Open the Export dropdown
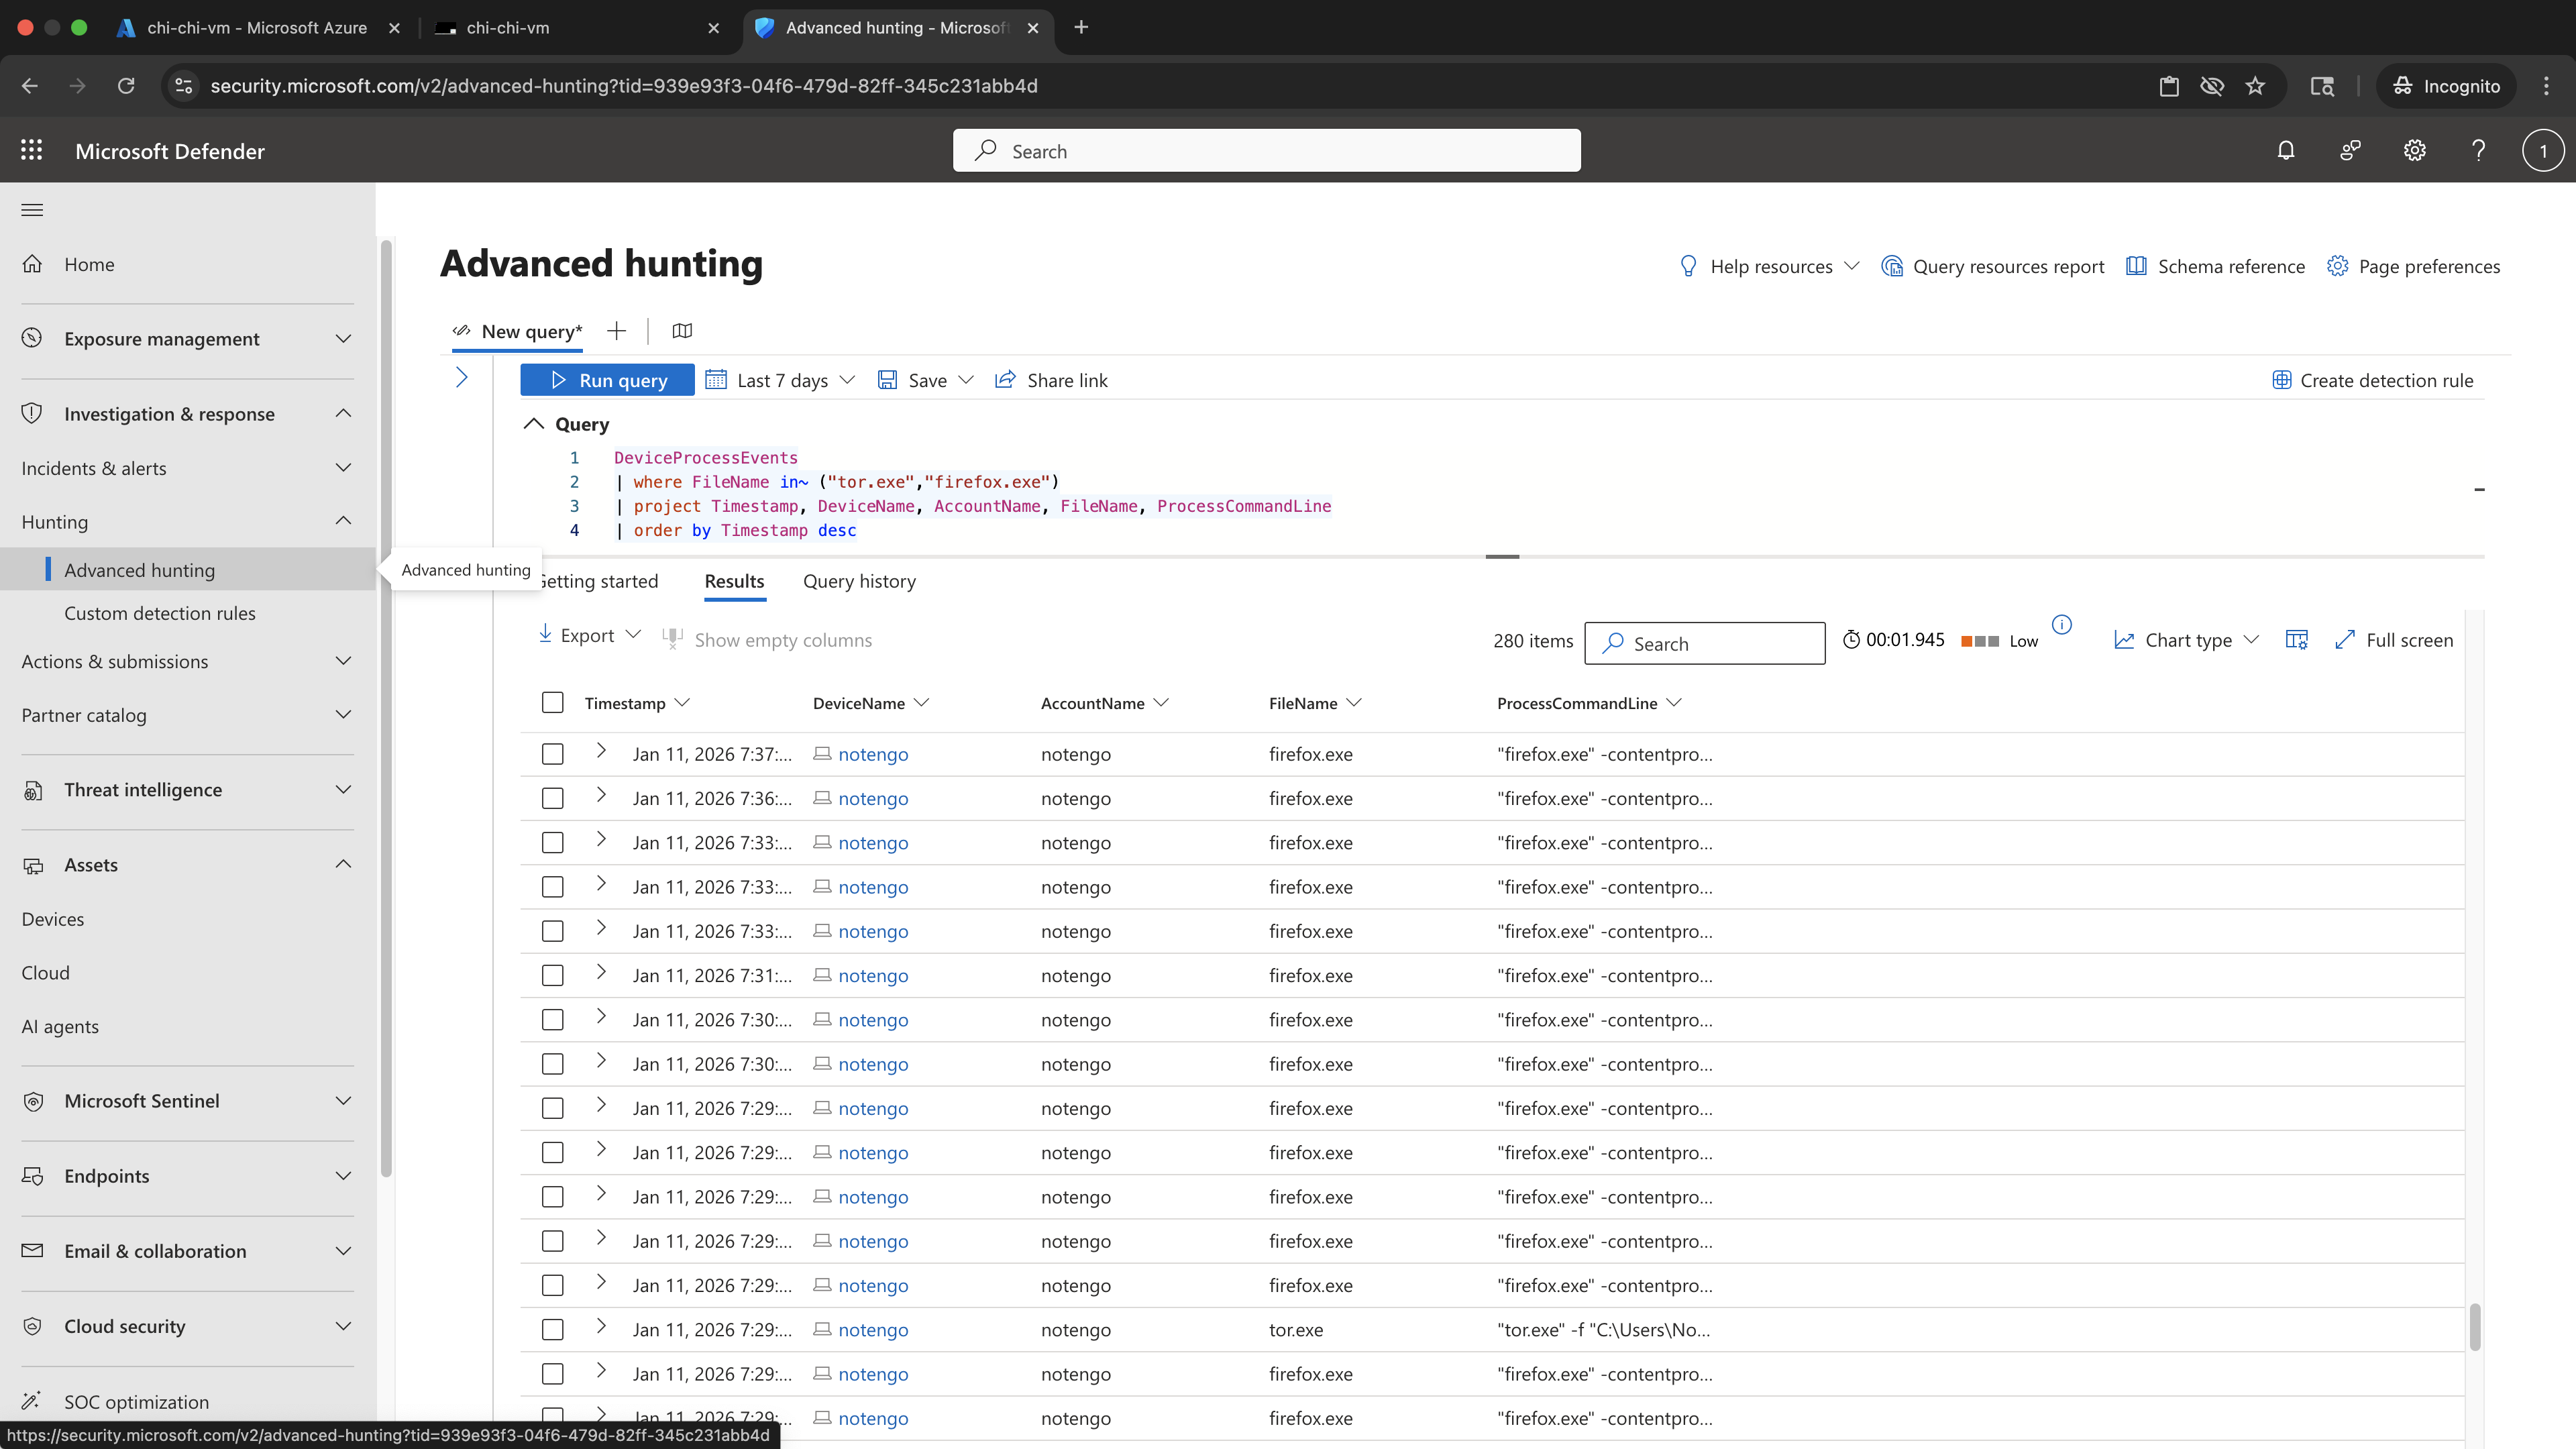 (x=589, y=635)
